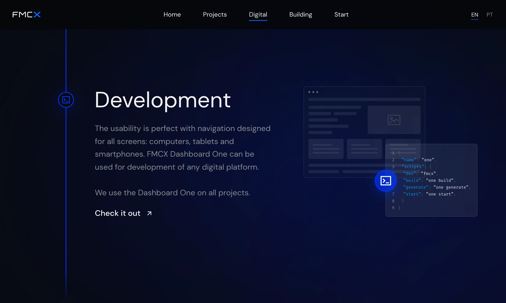
Task: Open the Home menu item
Action: pyautogui.click(x=172, y=14)
